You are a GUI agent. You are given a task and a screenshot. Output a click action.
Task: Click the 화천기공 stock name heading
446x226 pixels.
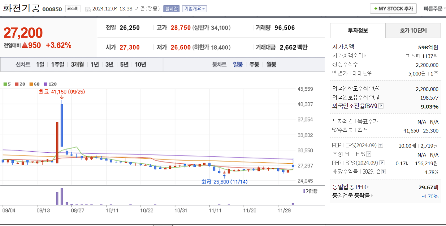(21, 8)
